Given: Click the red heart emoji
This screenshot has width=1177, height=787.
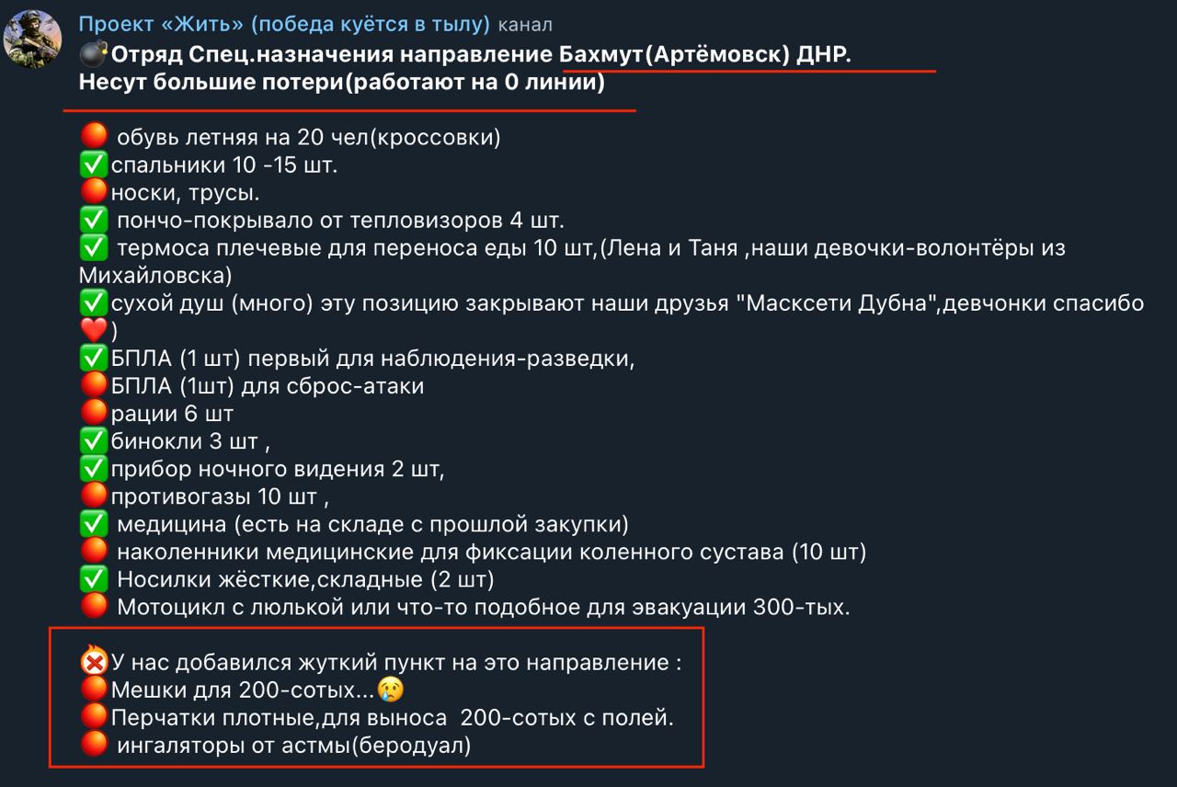Looking at the screenshot, I should pos(94,331).
